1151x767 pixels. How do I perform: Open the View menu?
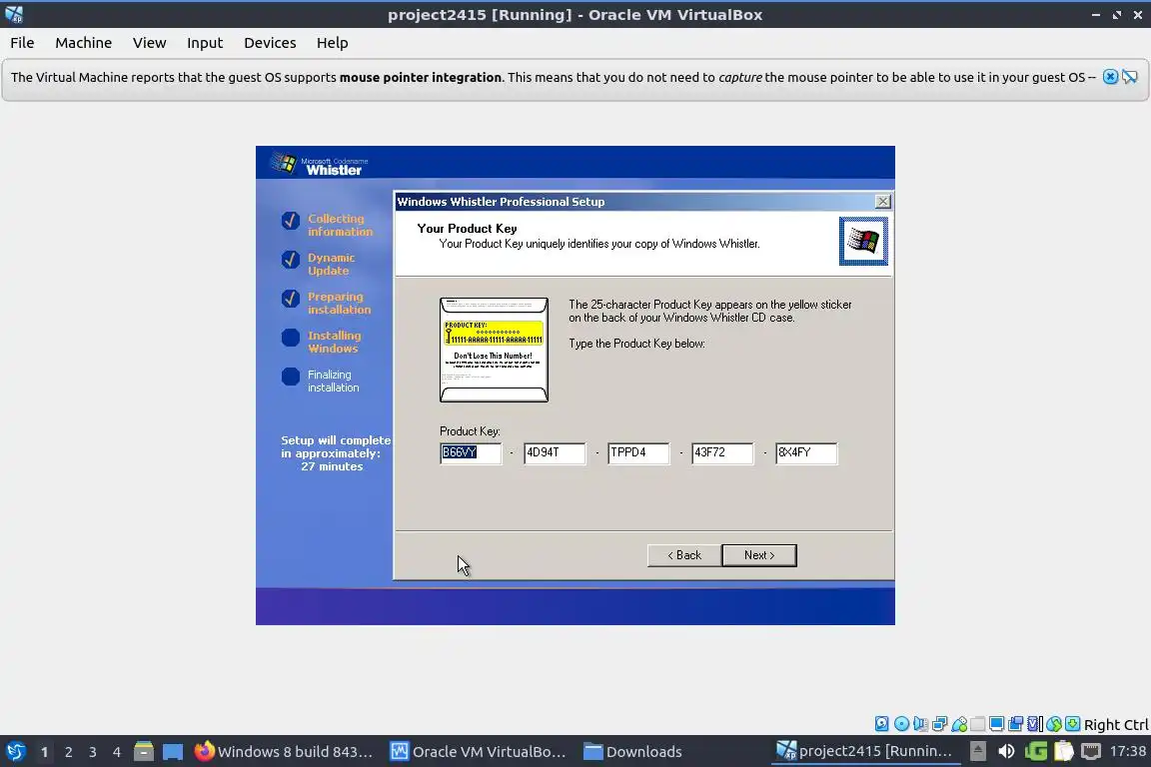click(150, 43)
